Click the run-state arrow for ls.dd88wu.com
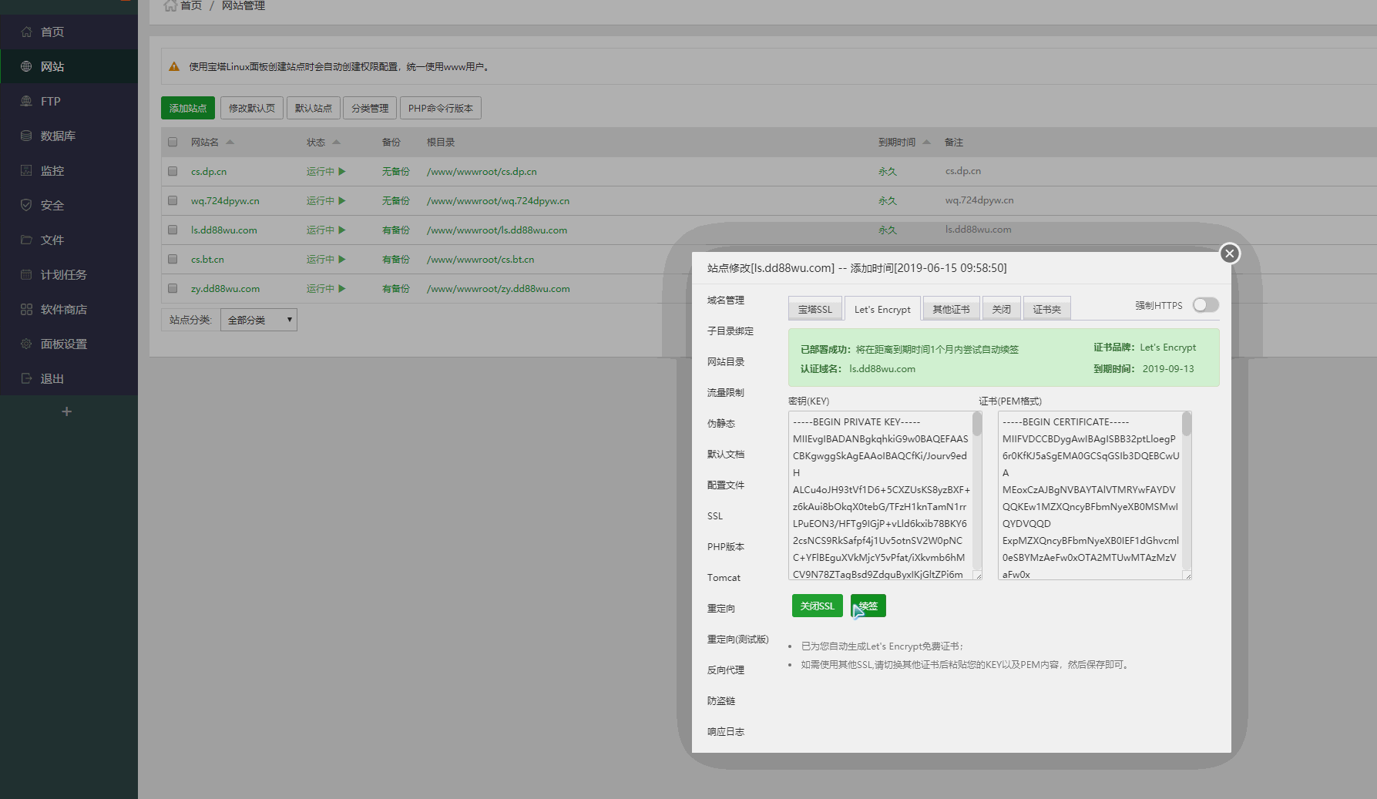Viewport: 1377px width, 799px height. [341, 230]
